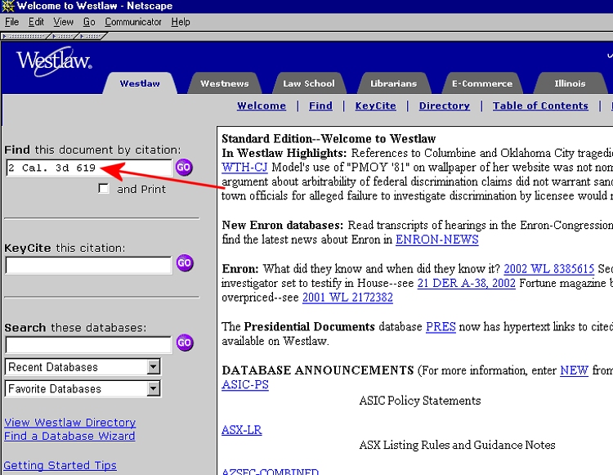Collapse the third Netscape toolbar handle
This screenshot has width=613, height=475.
pos(92,36)
